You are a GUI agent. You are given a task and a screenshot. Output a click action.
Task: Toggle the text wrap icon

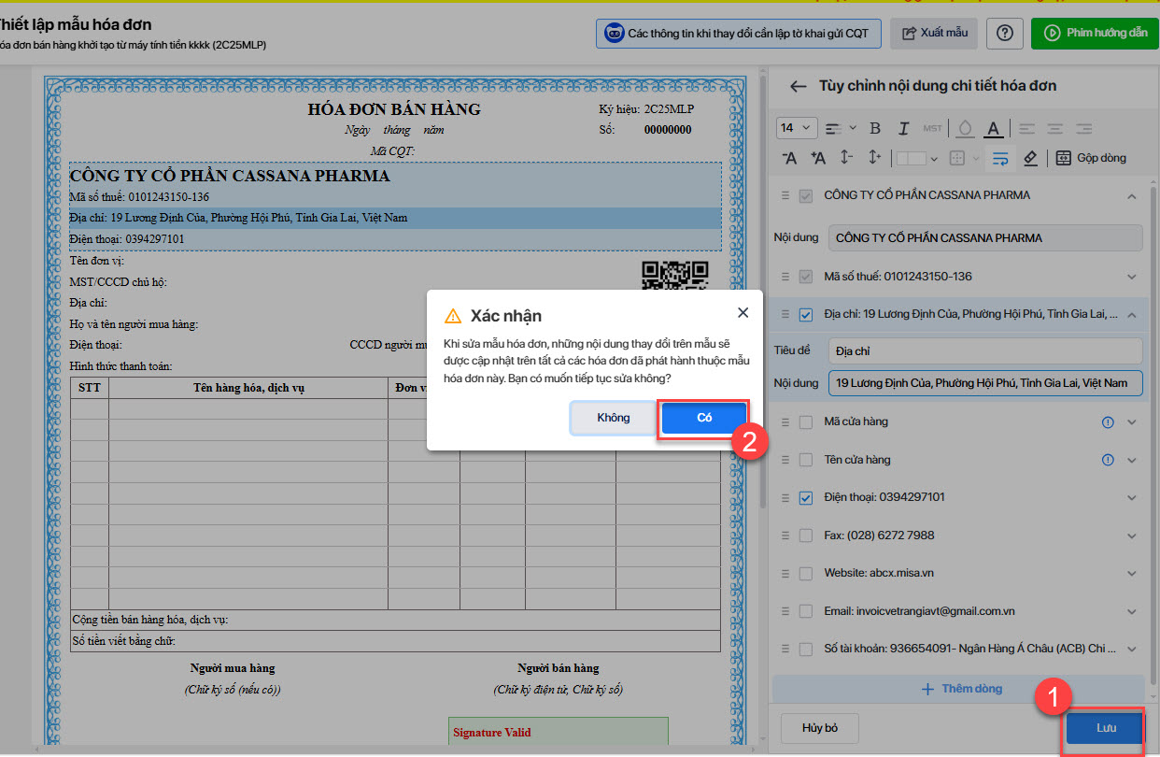click(1000, 158)
